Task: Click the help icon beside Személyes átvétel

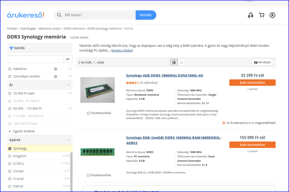Action: pos(56,77)
